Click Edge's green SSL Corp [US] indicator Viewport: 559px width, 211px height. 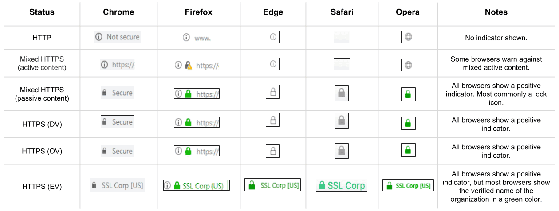273,185
